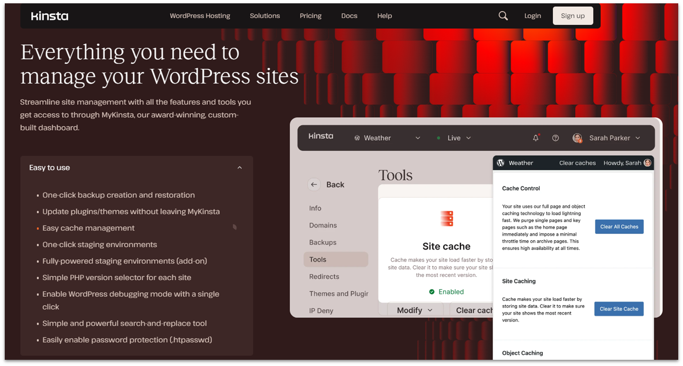
Task: Click the Site cache card heading
Action: tap(446, 246)
